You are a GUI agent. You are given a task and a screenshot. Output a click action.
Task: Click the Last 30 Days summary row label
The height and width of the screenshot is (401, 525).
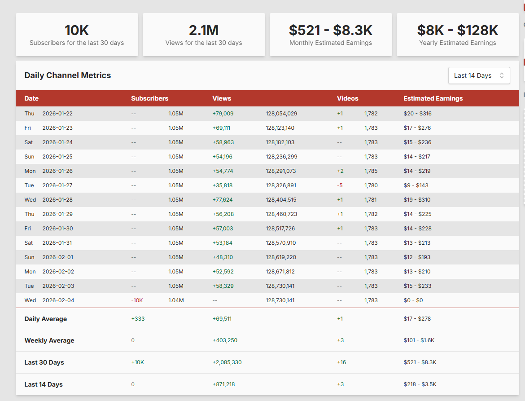coord(44,362)
